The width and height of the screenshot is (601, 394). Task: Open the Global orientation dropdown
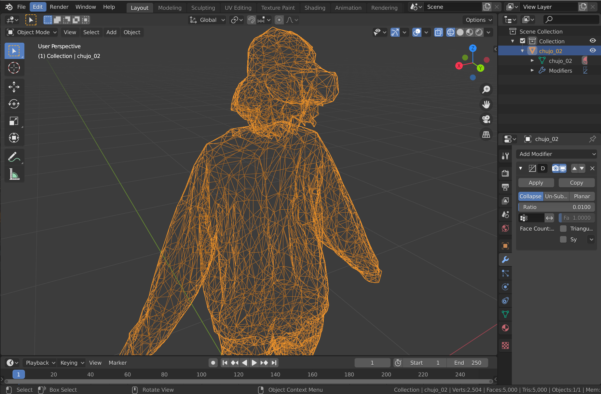[207, 20]
